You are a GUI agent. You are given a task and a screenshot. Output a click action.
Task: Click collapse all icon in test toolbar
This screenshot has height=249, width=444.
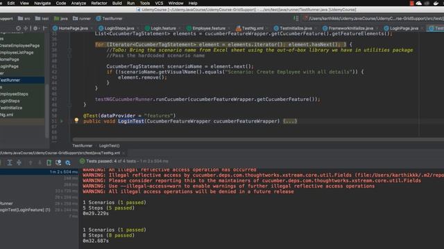coord(19,163)
